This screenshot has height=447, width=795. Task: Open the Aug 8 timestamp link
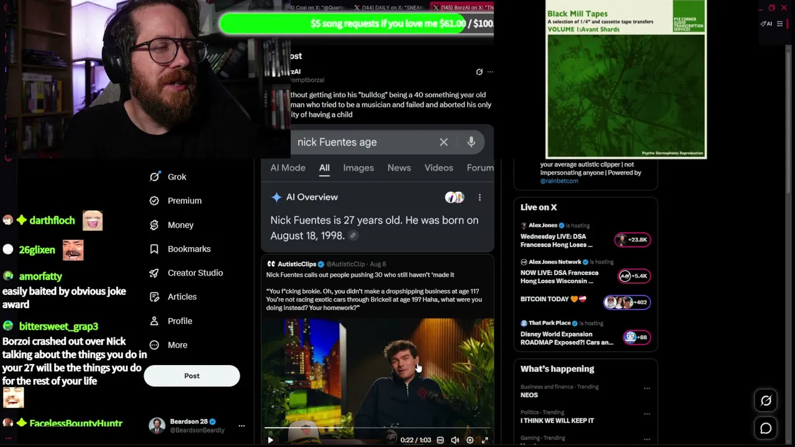pyautogui.click(x=378, y=264)
